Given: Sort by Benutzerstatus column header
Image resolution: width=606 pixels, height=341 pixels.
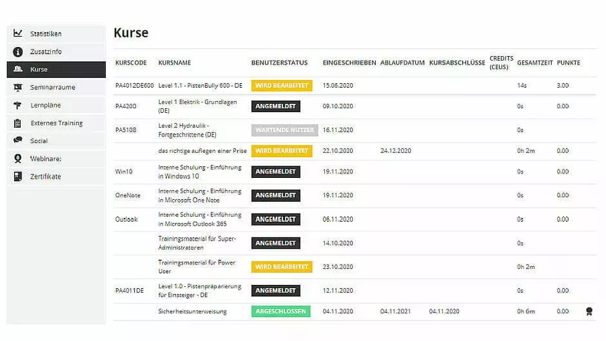Looking at the screenshot, I should pos(279,63).
